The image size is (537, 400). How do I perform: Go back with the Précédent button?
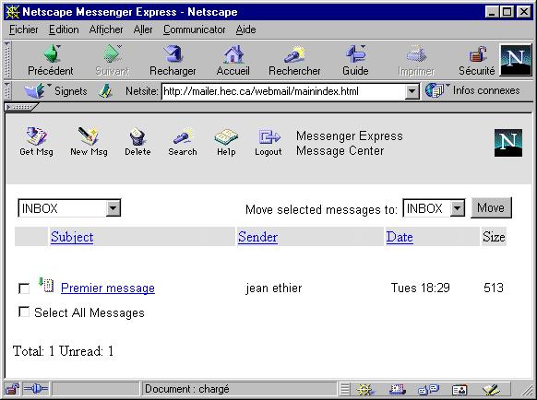(x=51, y=61)
